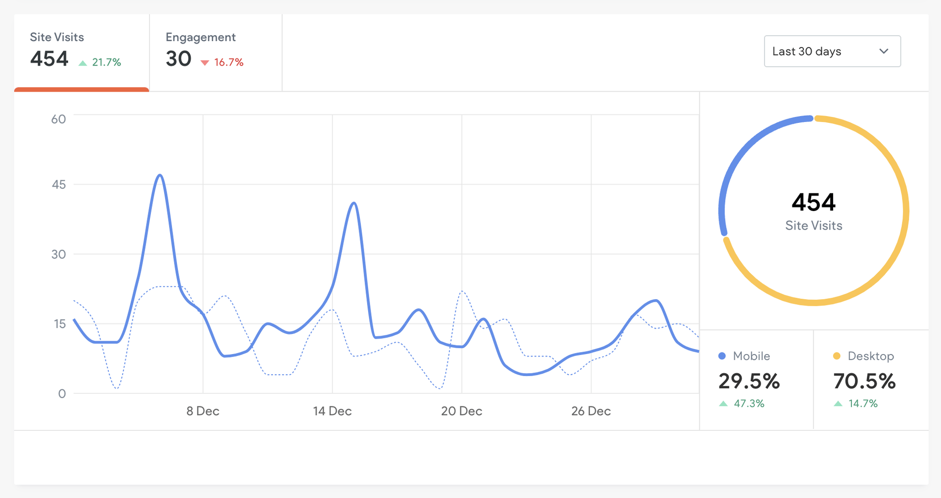Click the 26 Dec axis label
The image size is (941, 498).
591,411
